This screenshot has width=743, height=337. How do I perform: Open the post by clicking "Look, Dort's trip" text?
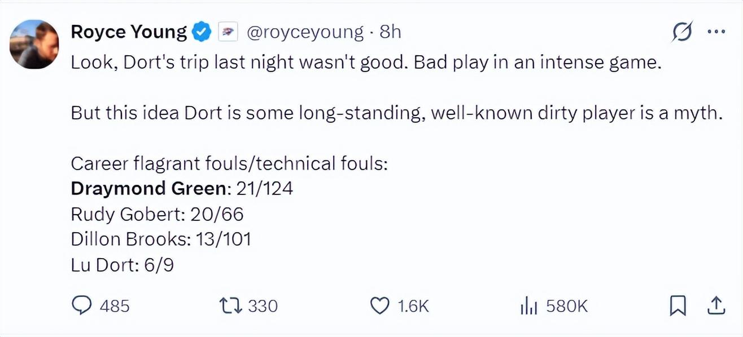(x=141, y=63)
